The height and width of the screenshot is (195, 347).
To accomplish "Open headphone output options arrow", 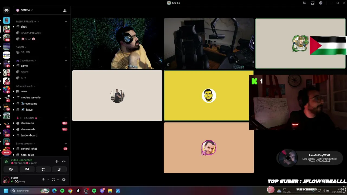I will click(58, 180).
